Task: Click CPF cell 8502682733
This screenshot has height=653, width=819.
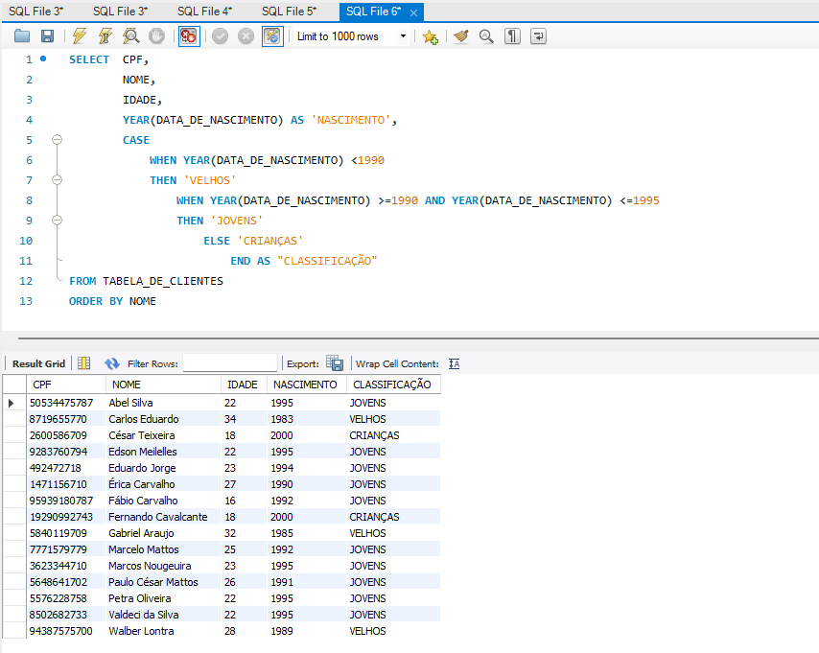Action: click(66, 615)
